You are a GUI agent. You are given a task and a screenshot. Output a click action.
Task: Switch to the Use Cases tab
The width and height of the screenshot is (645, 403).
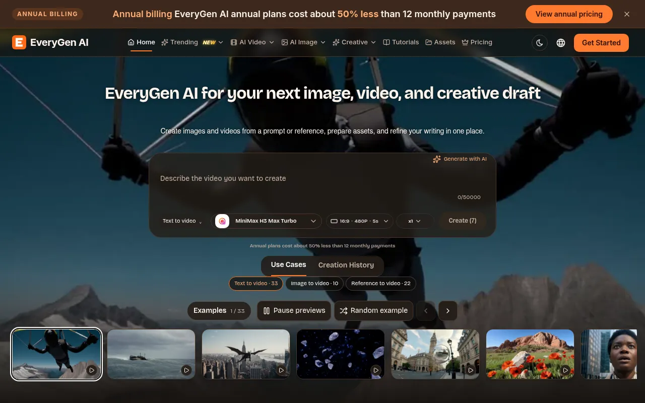[x=288, y=265]
